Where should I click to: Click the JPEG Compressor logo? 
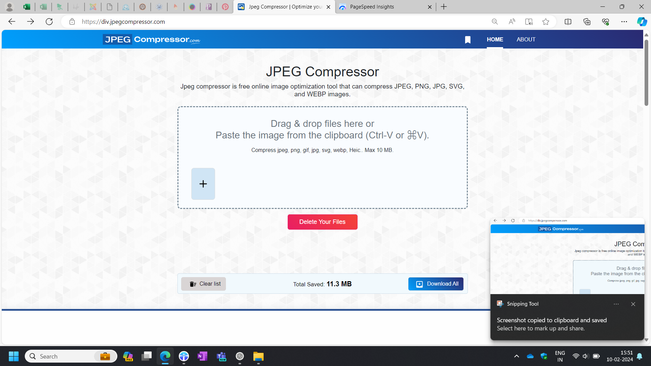click(152, 40)
